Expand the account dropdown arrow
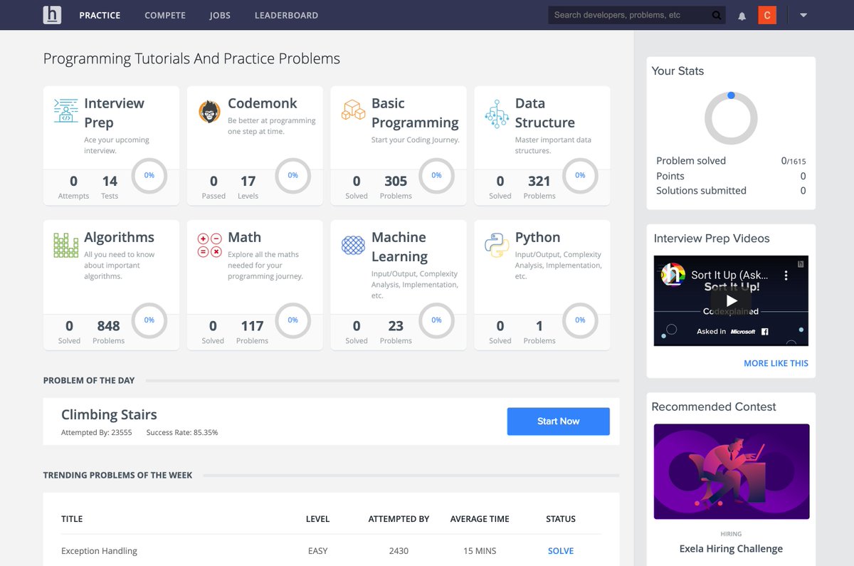 (803, 15)
